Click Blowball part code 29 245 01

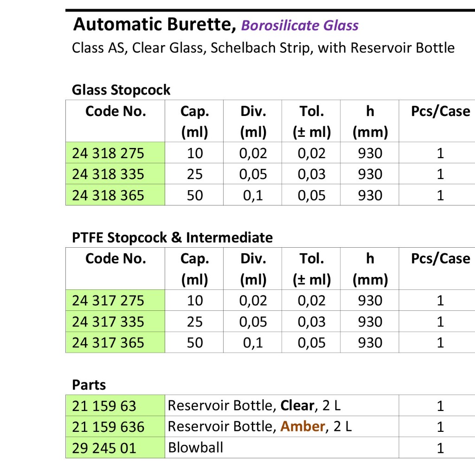coord(104,448)
